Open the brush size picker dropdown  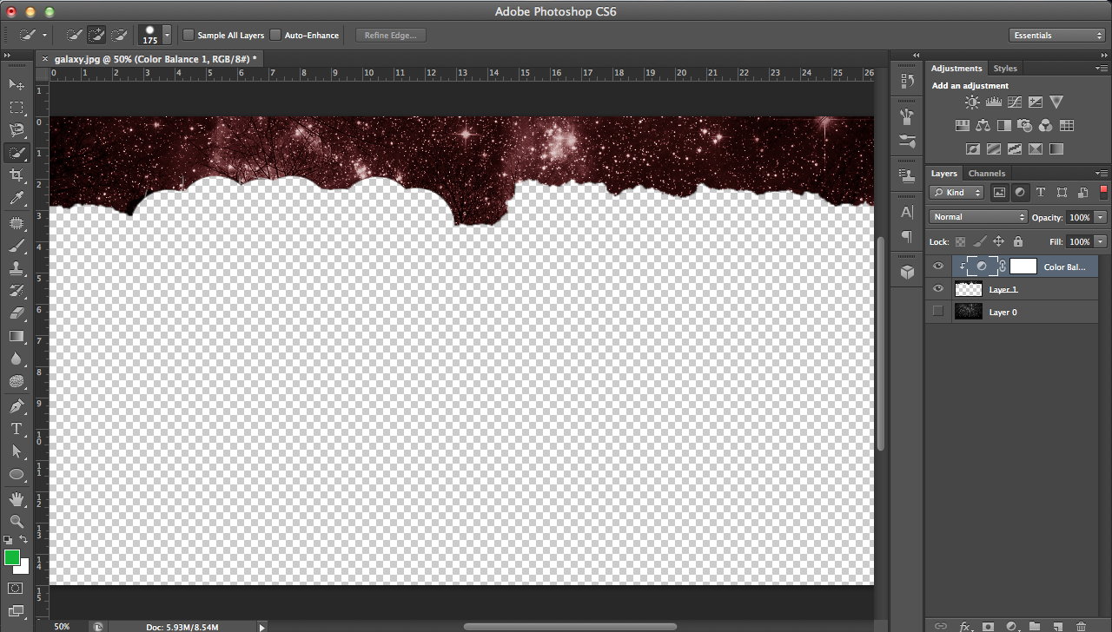(x=167, y=36)
